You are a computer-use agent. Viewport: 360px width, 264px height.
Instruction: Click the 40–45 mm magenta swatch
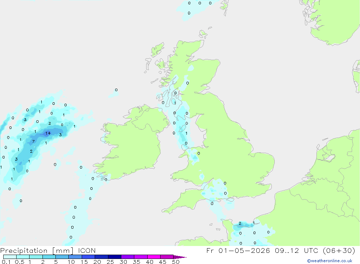tap(154, 257)
